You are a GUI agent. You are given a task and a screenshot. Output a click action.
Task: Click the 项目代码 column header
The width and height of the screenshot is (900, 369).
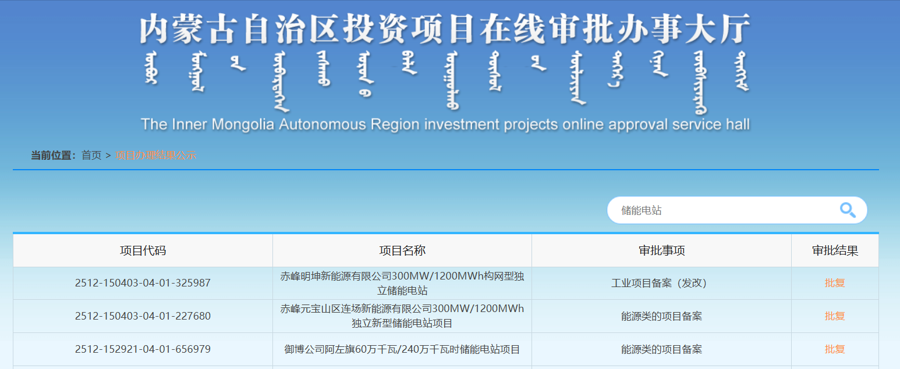click(x=143, y=251)
